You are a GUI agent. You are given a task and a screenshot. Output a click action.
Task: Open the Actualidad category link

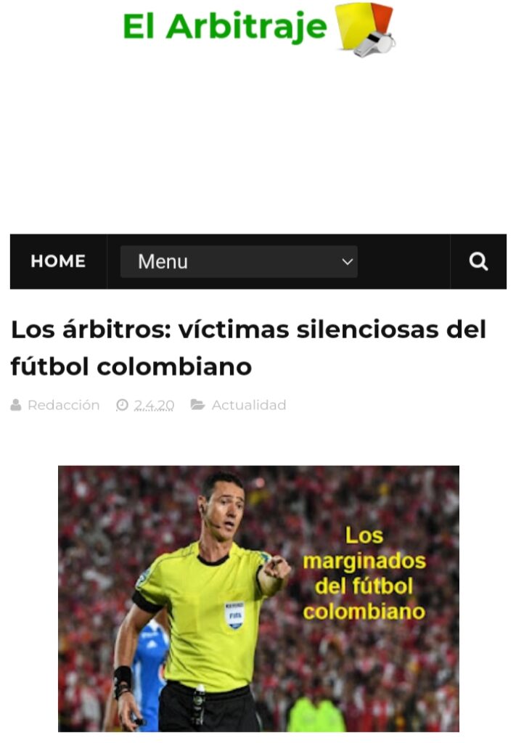[249, 405]
